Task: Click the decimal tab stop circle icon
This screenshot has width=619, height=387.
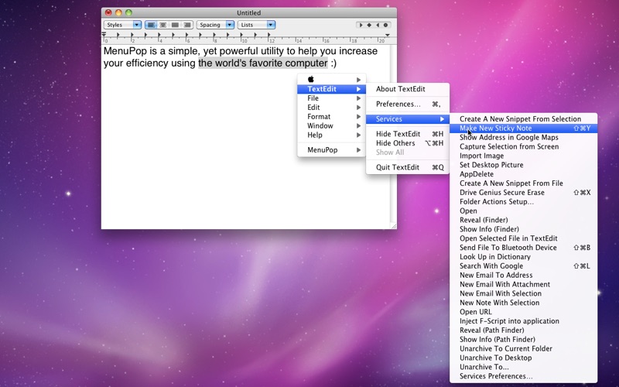Action: 386,25
